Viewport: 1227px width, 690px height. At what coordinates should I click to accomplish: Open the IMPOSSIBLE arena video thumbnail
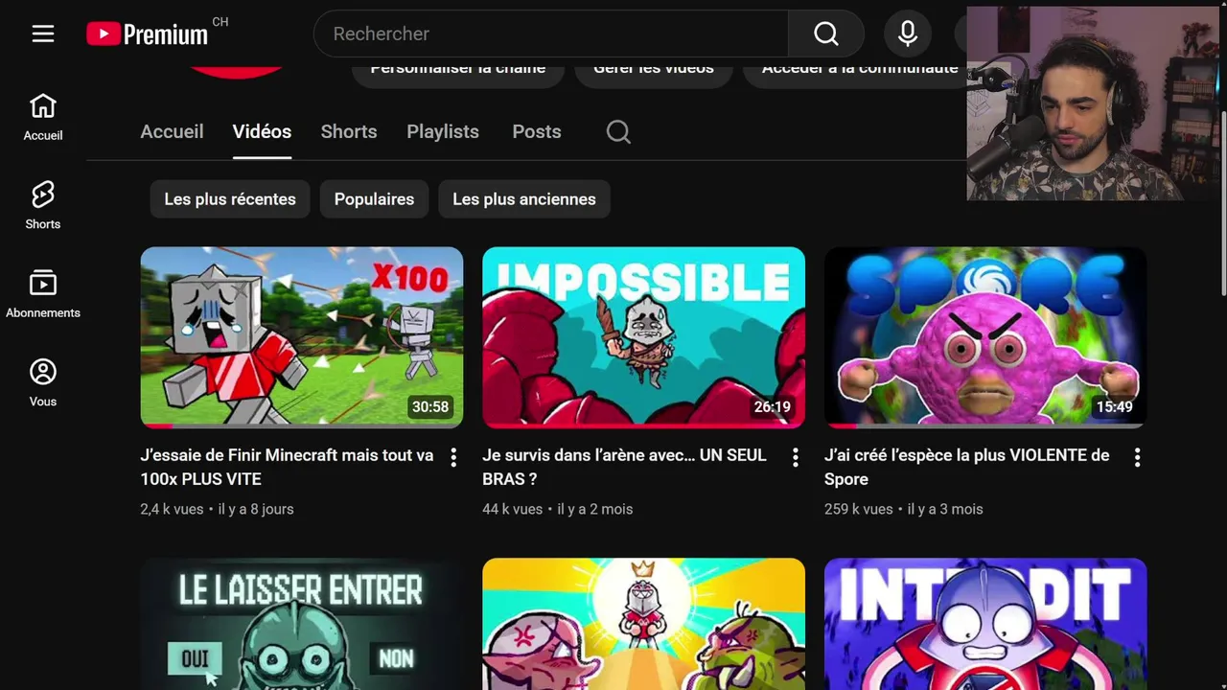click(644, 337)
